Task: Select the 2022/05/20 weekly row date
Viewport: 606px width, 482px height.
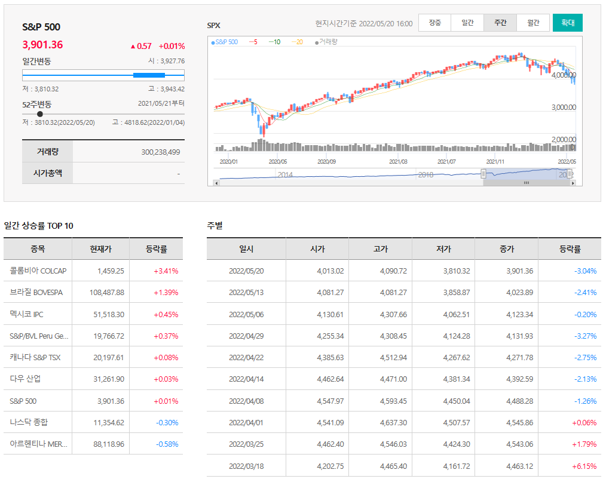Action: tap(246, 271)
